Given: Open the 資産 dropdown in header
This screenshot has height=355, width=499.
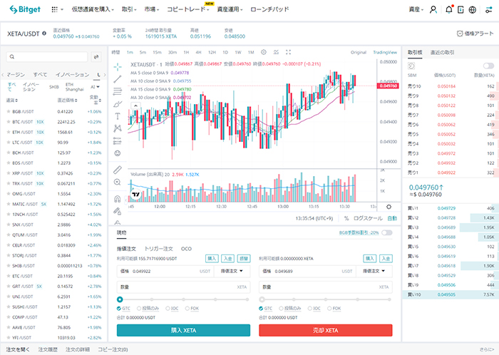Looking at the screenshot, I should pyautogui.click(x=416, y=9).
